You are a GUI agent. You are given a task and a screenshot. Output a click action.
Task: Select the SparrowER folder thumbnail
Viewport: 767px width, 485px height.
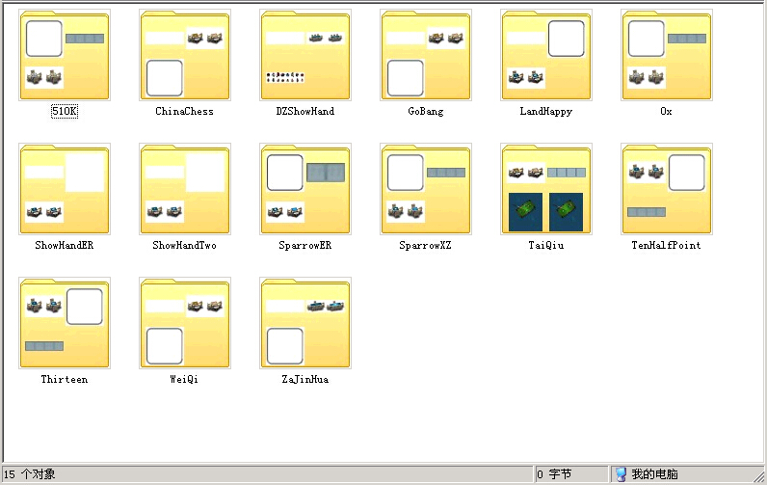(x=305, y=190)
